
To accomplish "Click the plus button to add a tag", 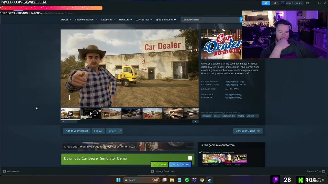I will tap(257, 116).
